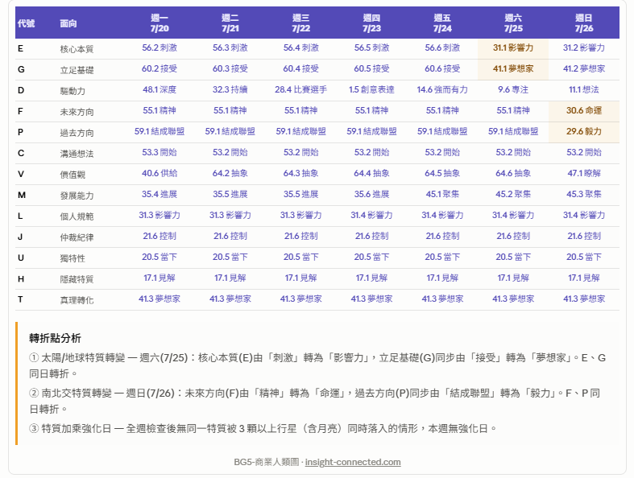The width and height of the screenshot is (634, 478).
Task: Click the highlighted 31.1 影響力 cell
Action: click(513, 48)
